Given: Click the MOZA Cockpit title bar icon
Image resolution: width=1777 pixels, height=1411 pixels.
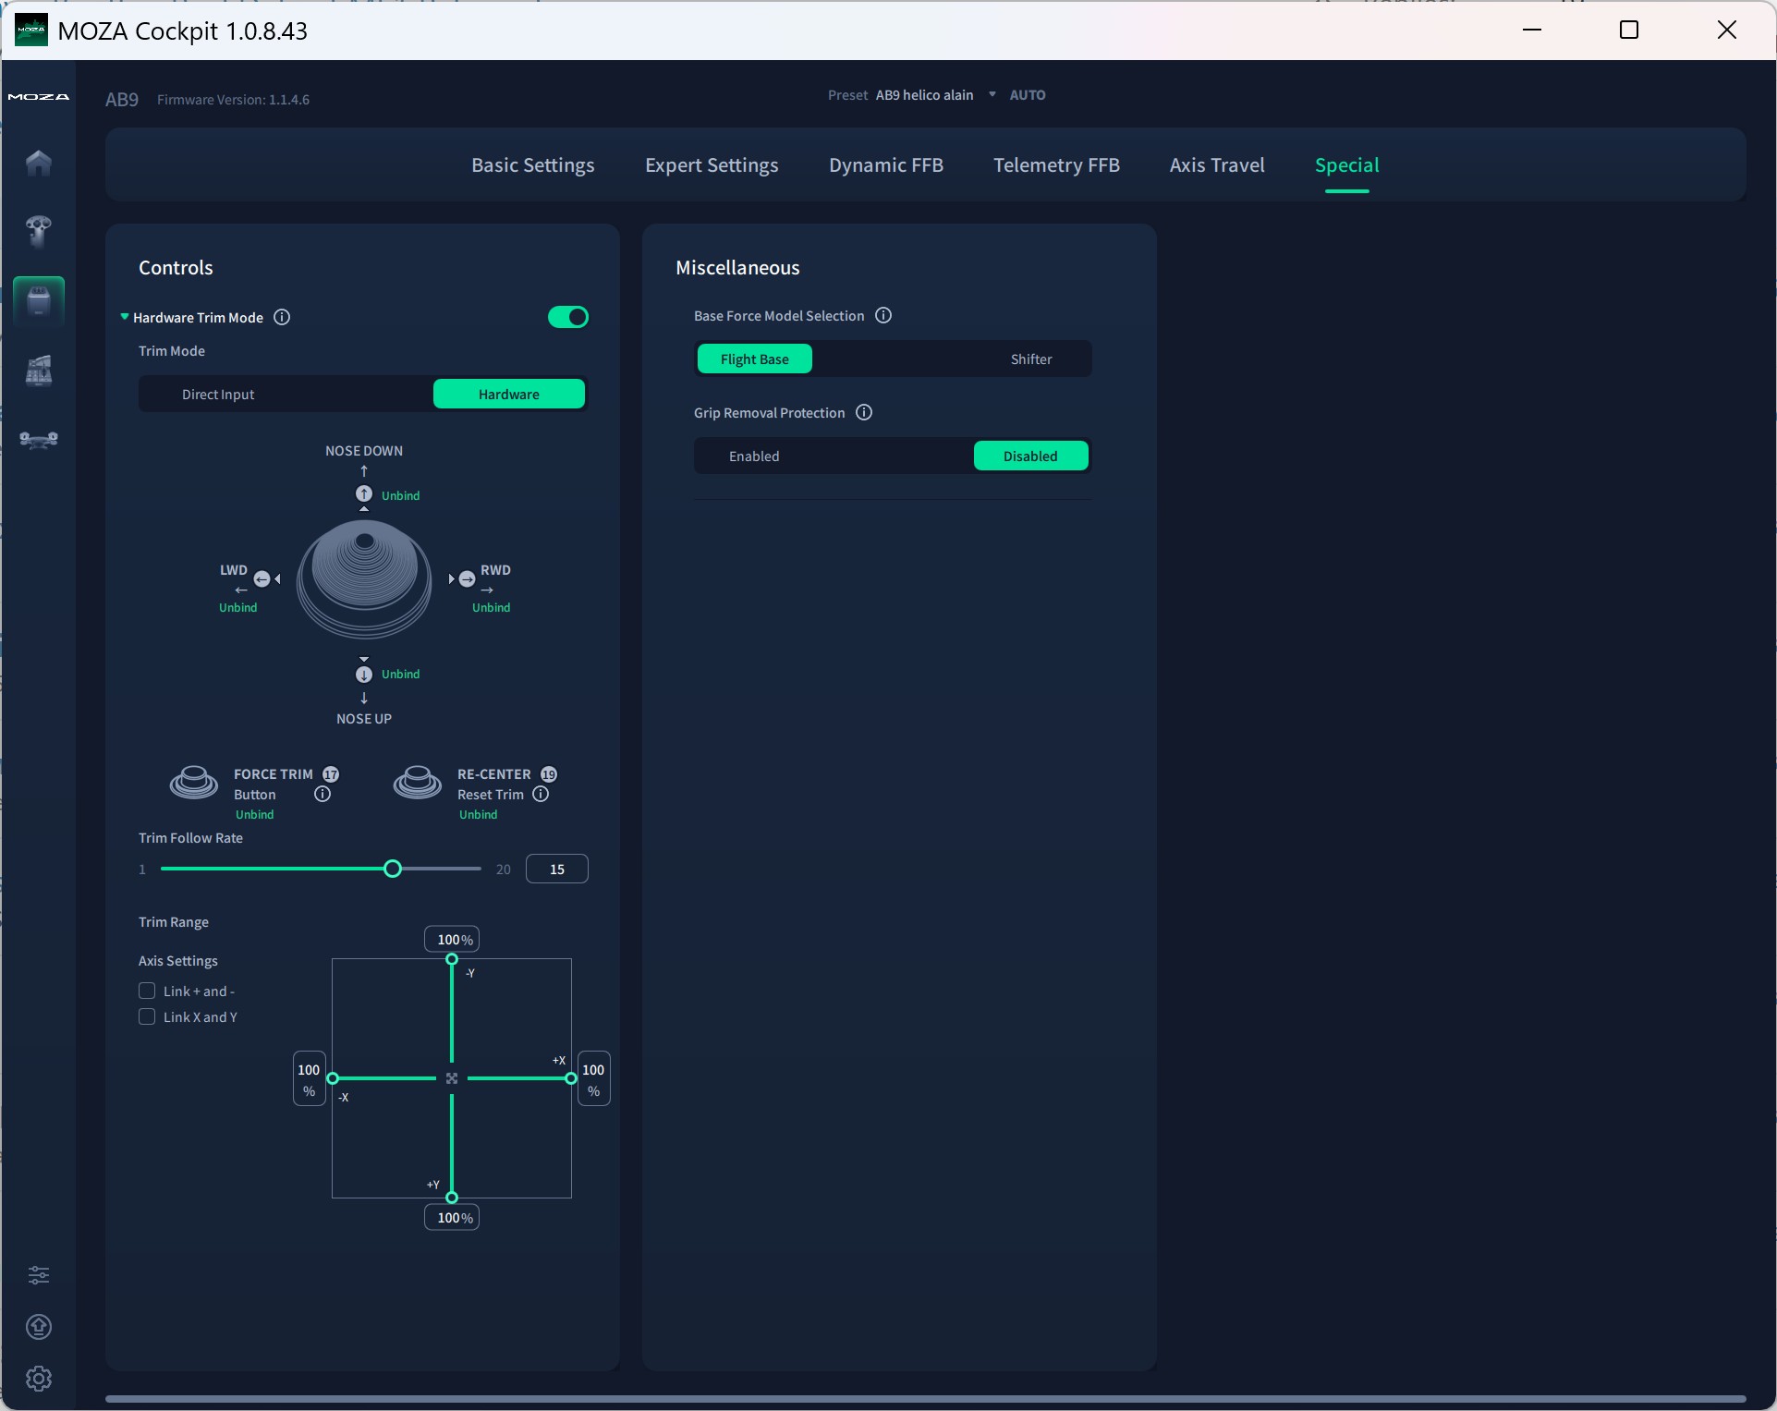Looking at the screenshot, I should [x=31, y=30].
